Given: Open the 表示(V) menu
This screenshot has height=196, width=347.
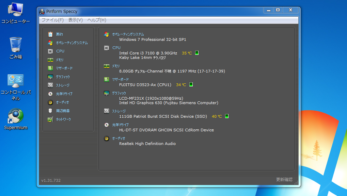Looking at the screenshot, I should click(x=76, y=20).
